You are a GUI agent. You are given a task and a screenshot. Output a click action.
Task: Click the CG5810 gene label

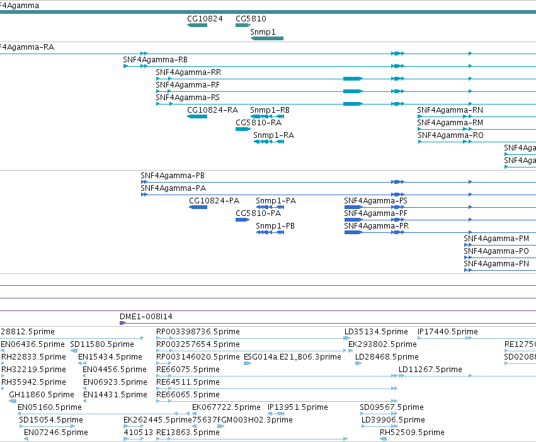coord(251,19)
